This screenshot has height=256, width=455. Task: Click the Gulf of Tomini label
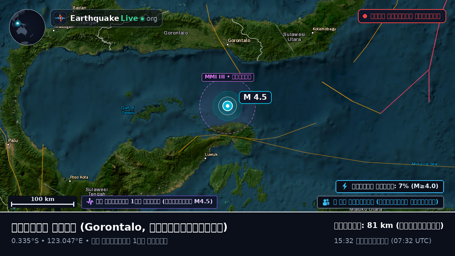pos(128,110)
